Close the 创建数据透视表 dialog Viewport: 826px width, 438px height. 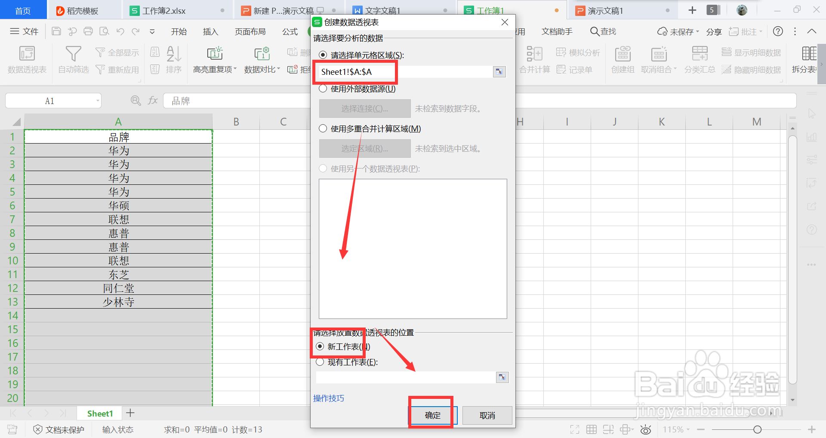click(x=505, y=22)
